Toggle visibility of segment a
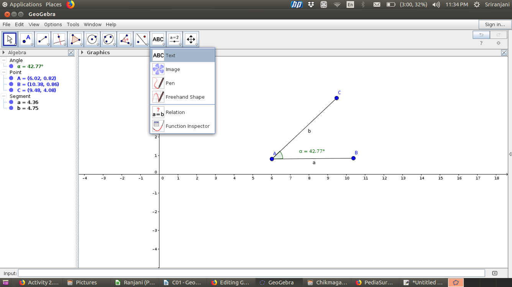 coord(10,102)
